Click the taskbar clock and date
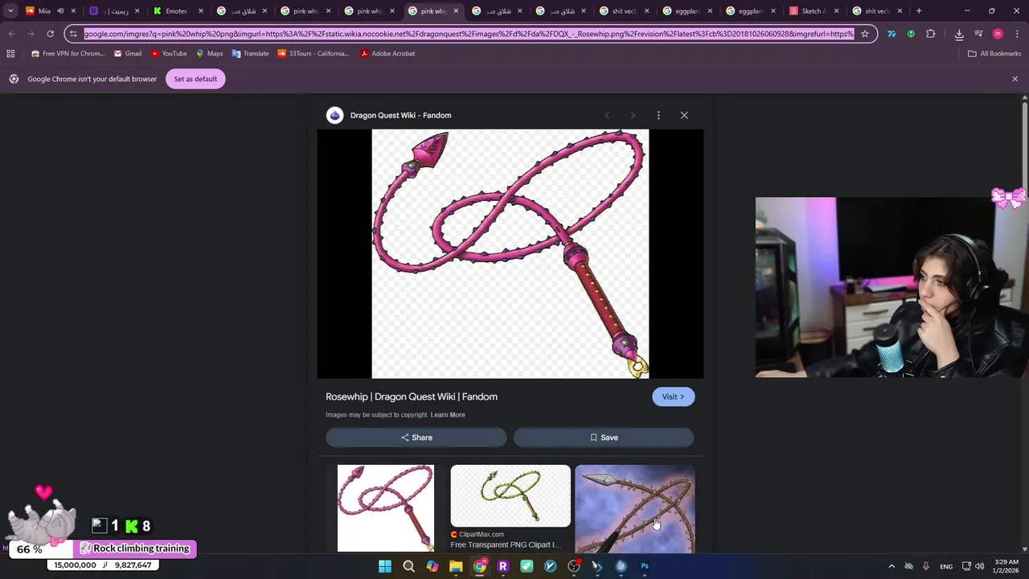The image size is (1029, 579). pos(1006,566)
